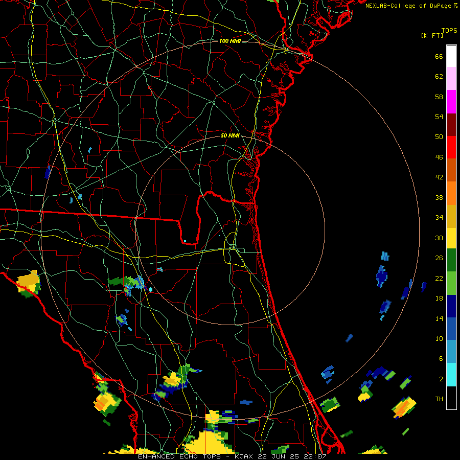Choose the navy blue legend swatch
Image resolution: width=460 pixels, height=460 pixels.
451,306
